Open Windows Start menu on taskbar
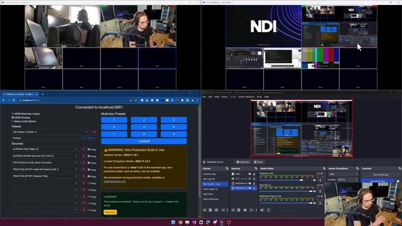 click(173, 222)
